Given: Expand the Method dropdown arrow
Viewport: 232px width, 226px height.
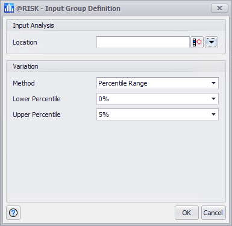Looking at the screenshot, I should 213,83.
